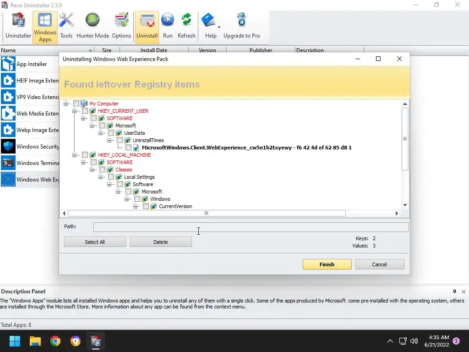Click the Run toolbar icon

168,26
